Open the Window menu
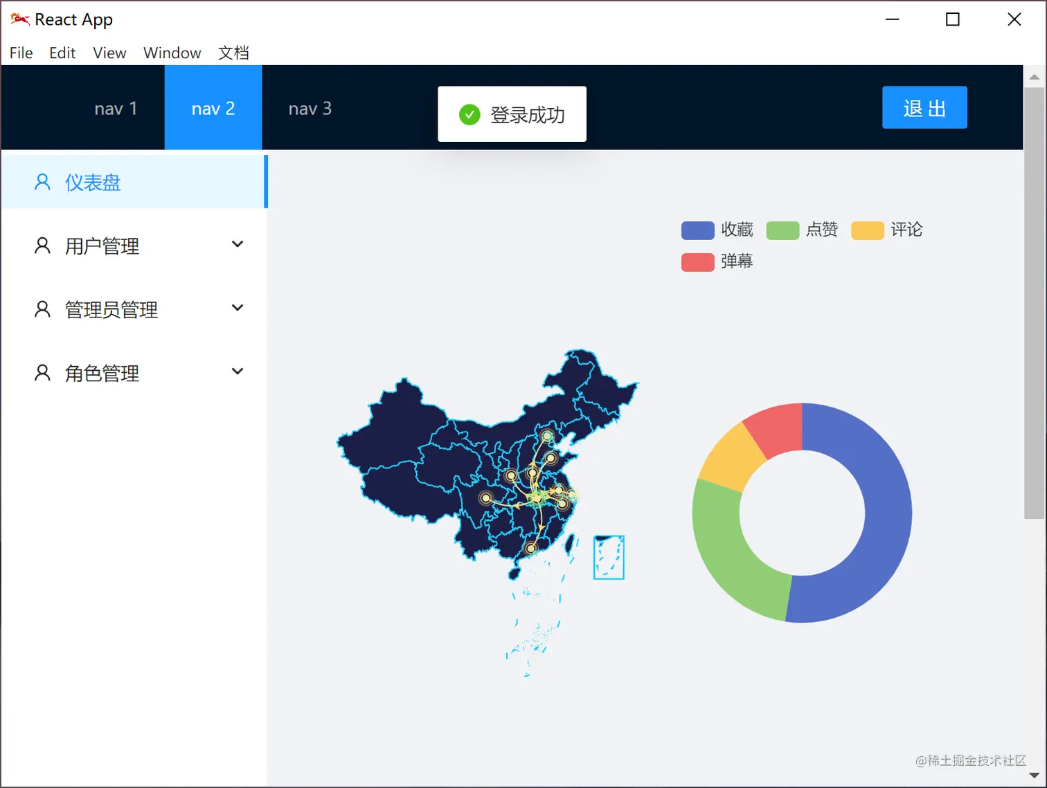1047x788 pixels. pos(172,53)
